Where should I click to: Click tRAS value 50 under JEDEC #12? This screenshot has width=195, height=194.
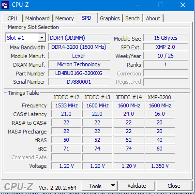pyautogui.click(x=66, y=140)
